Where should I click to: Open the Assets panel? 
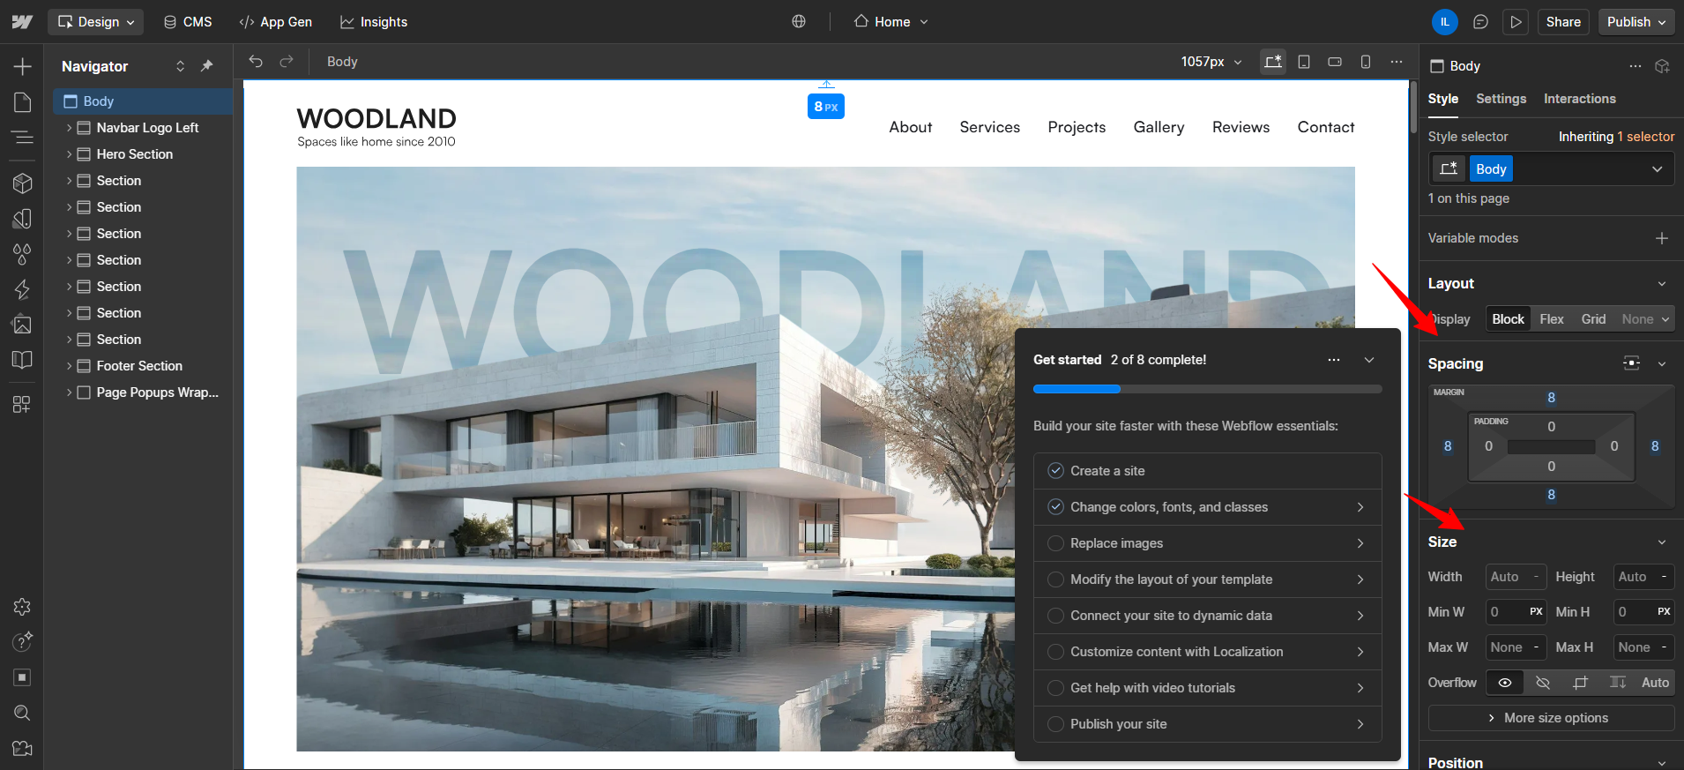(22, 325)
